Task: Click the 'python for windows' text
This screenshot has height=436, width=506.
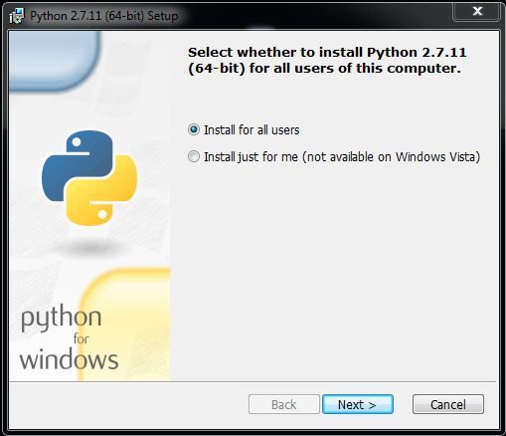Action: coord(70,337)
